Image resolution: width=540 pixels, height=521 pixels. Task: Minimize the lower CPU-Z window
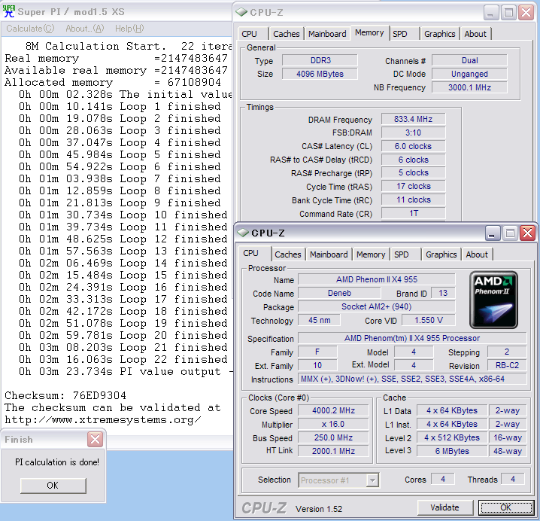click(x=492, y=233)
